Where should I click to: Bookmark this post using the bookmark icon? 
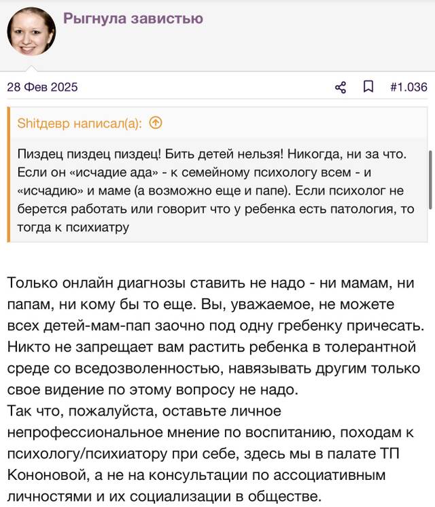pos(368,87)
